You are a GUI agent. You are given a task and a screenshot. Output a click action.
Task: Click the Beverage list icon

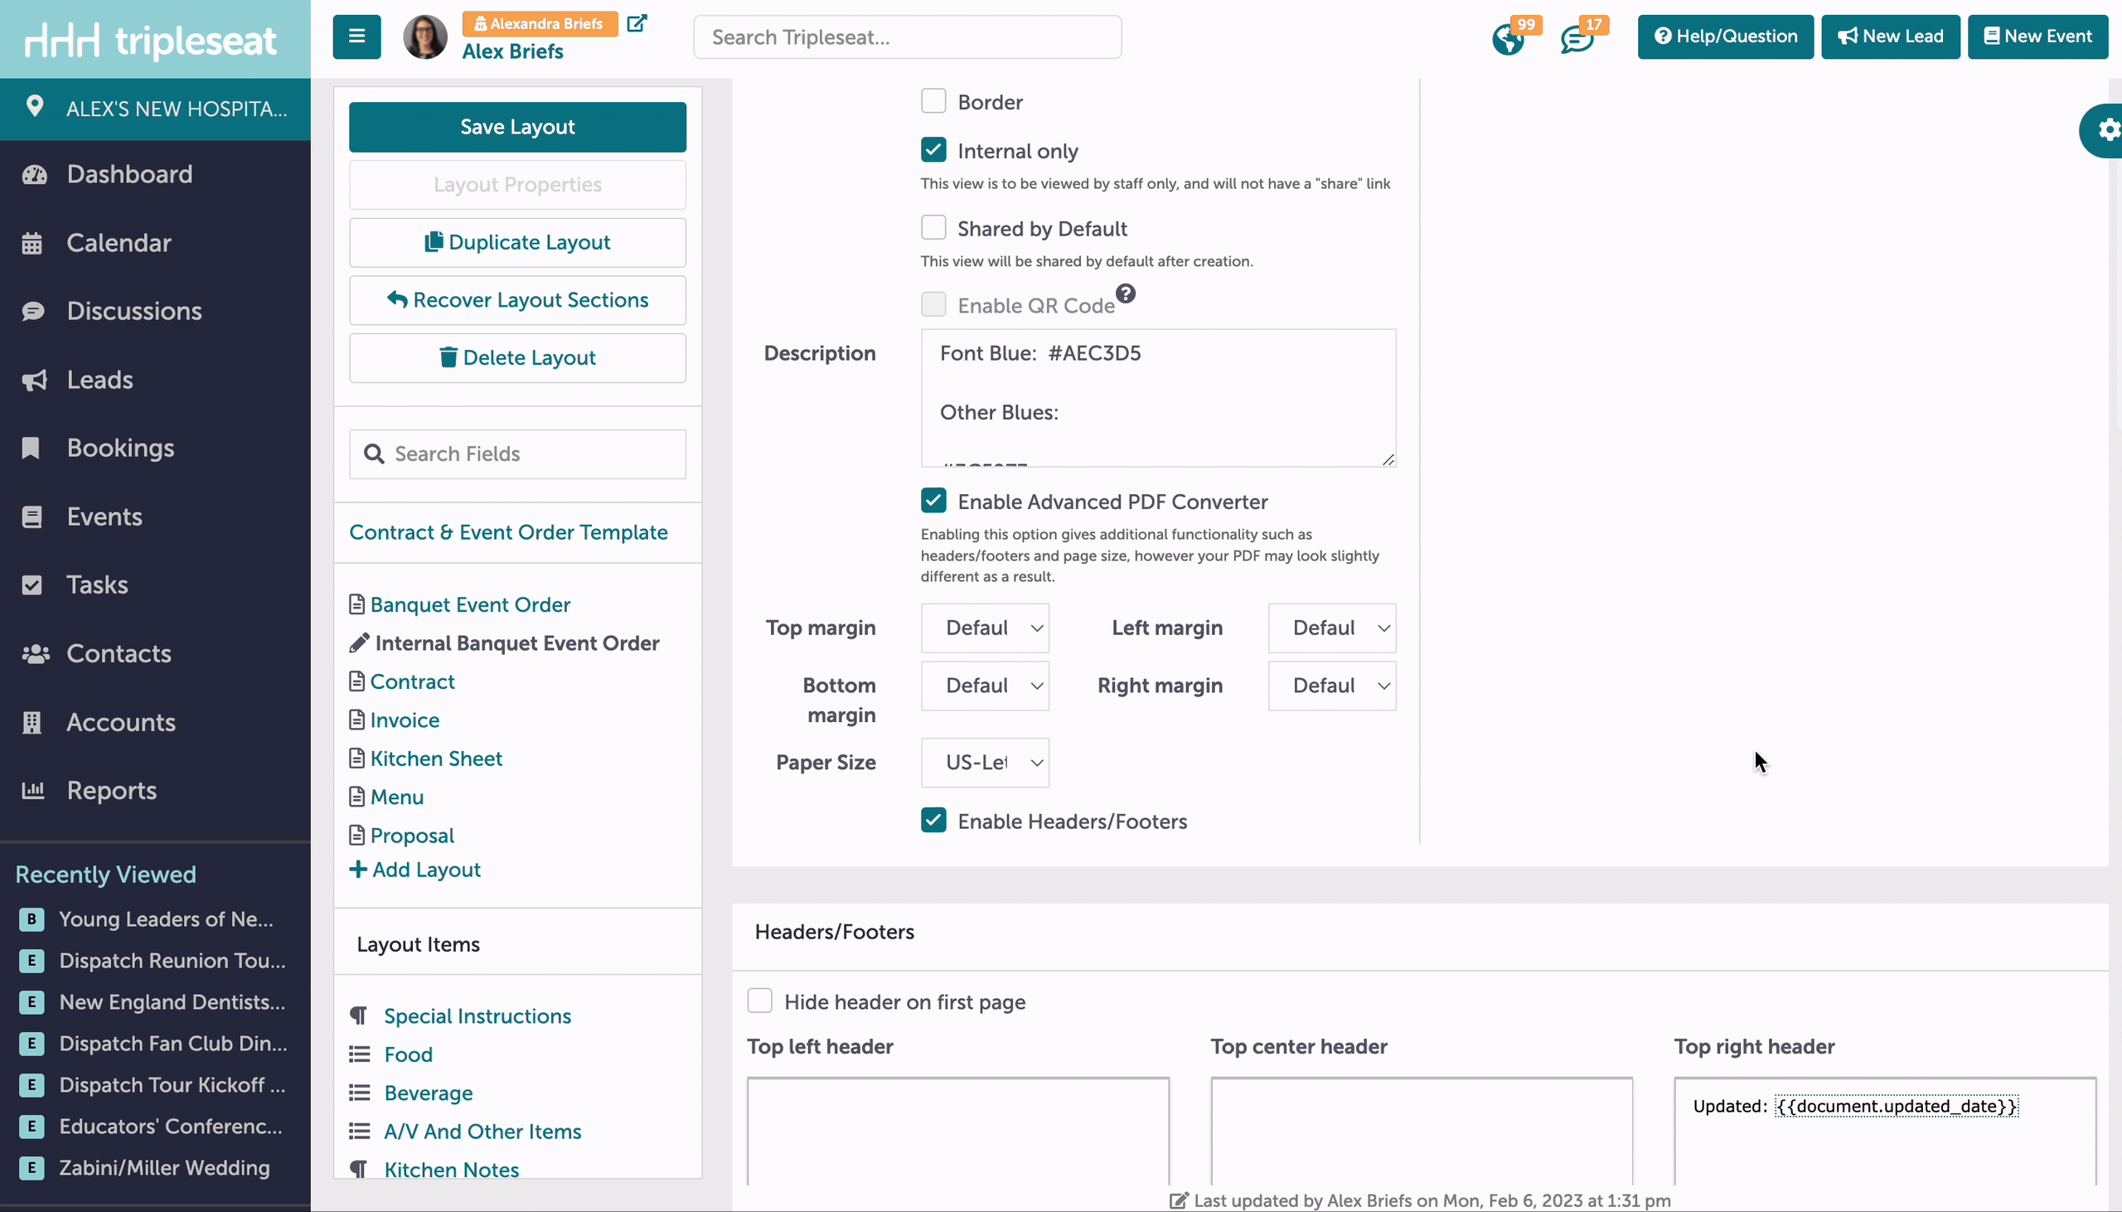pos(359,1093)
